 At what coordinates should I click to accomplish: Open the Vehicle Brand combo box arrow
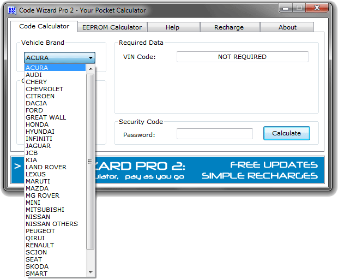tap(90, 58)
